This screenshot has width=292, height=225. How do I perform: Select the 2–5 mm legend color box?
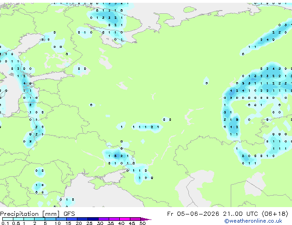coord(40,219)
